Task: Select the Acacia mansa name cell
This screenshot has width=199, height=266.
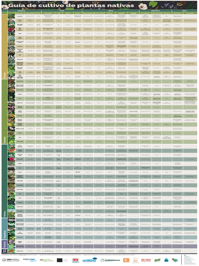Action: [x=20, y=81]
